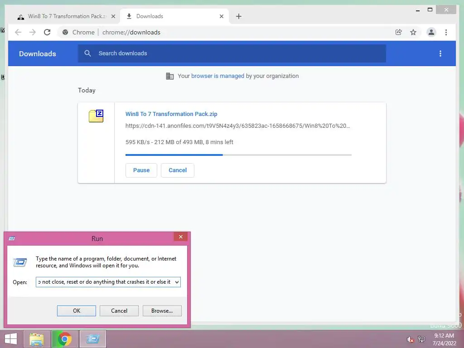Click the anonfiles download source URL
The image size is (464, 348).
[x=237, y=126]
